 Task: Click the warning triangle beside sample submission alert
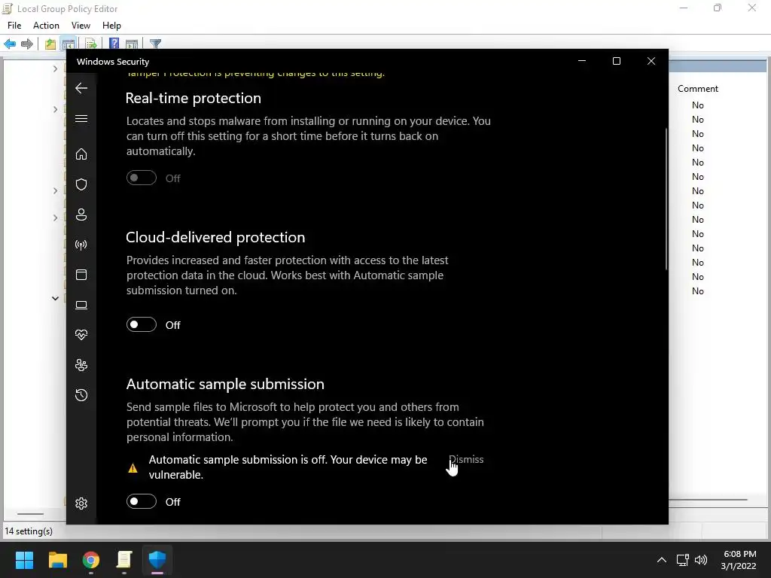133,468
